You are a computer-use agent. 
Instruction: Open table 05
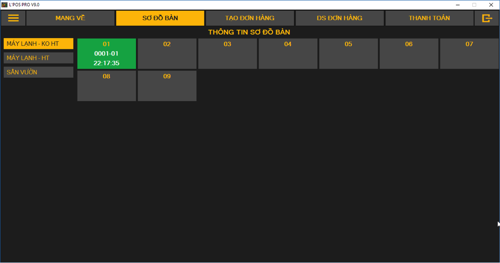tap(348, 53)
